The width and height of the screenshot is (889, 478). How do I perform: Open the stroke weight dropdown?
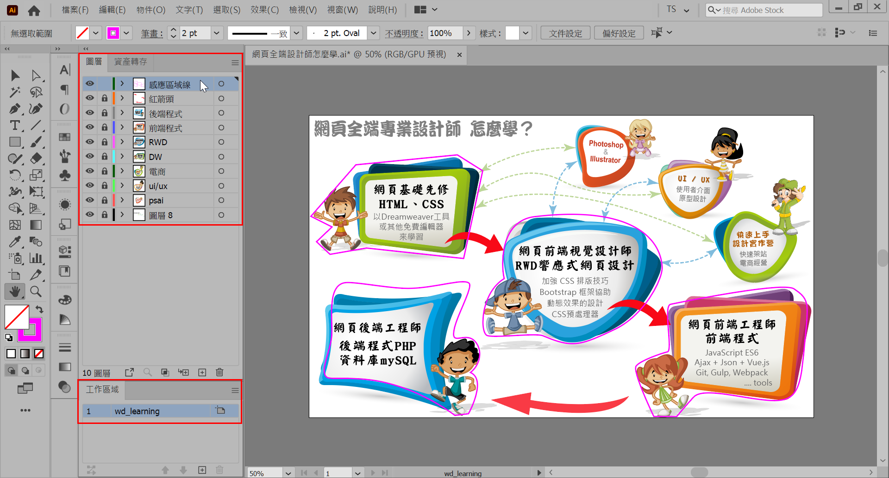(216, 33)
